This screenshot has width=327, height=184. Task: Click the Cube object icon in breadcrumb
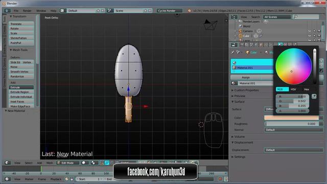(247, 52)
